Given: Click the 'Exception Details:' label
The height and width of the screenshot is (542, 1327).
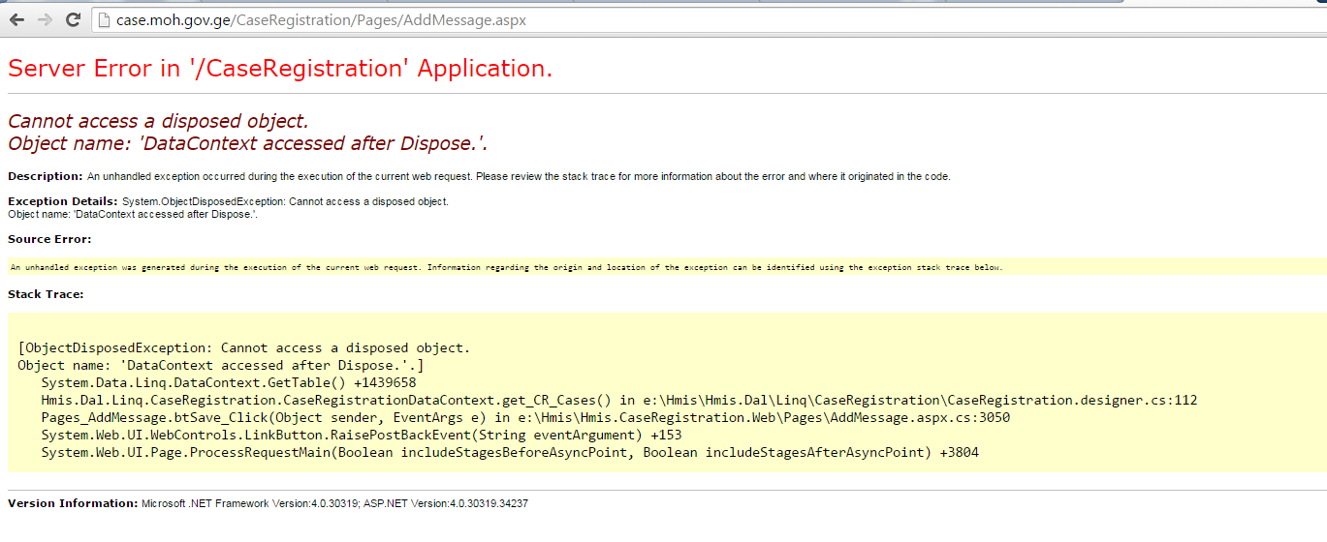Looking at the screenshot, I should point(62,201).
